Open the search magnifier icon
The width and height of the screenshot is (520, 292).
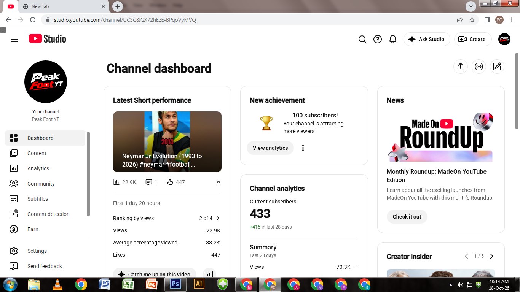pyautogui.click(x=362, y=39)
